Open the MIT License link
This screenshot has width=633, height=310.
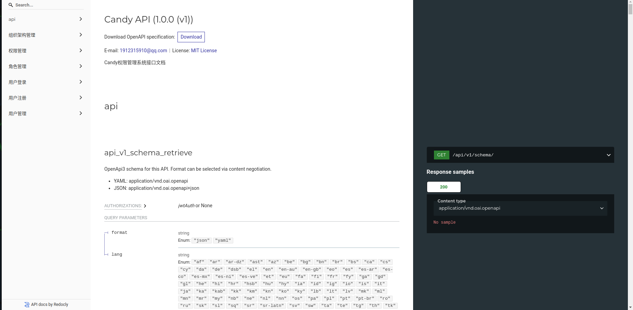click(x=204, y=51)
